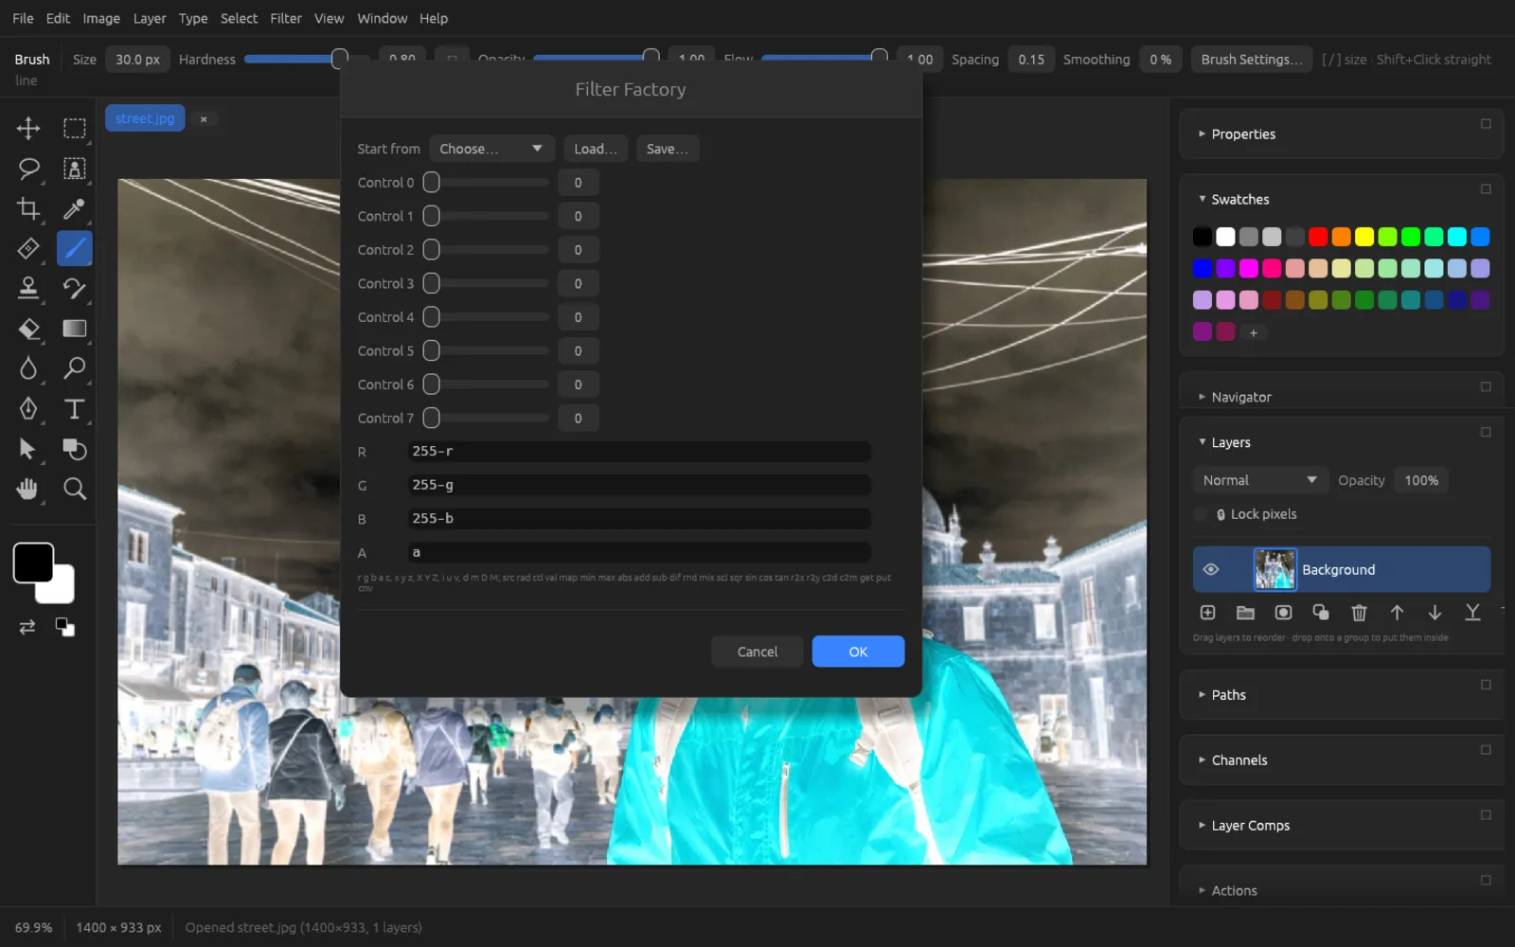Toggle the Properties panel float box
Screen dimensions: 1515x947
[x=1486, y=124]
